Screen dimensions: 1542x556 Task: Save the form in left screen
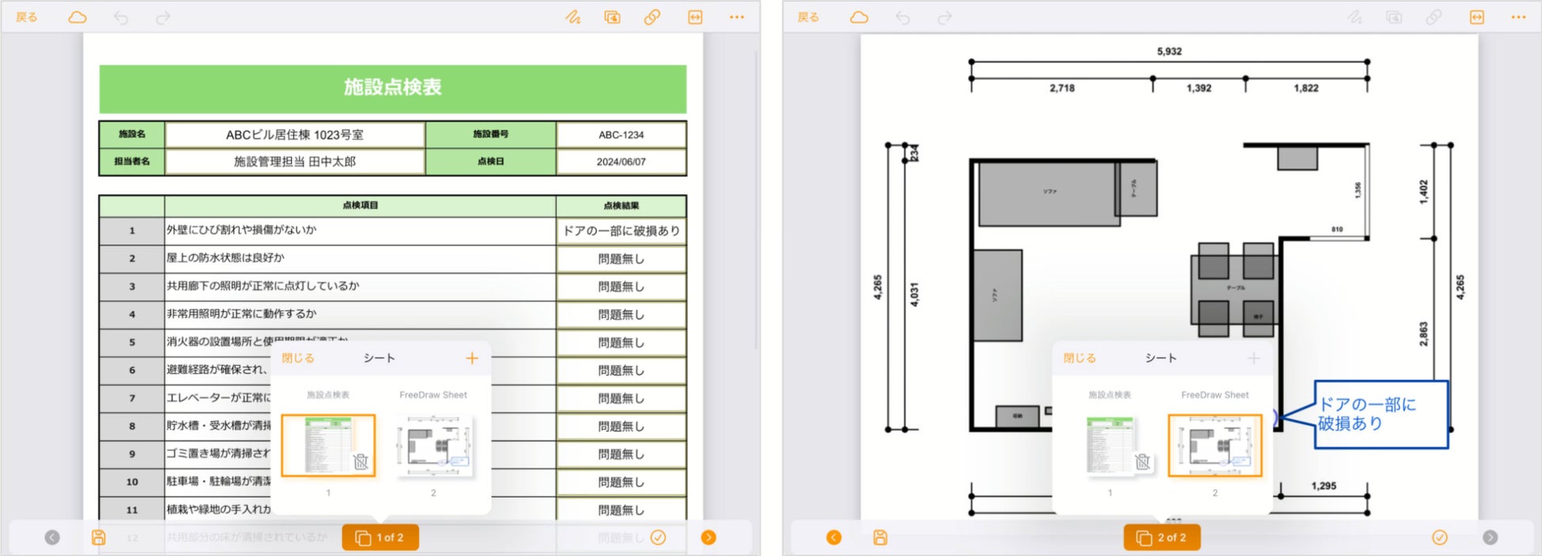99,538
